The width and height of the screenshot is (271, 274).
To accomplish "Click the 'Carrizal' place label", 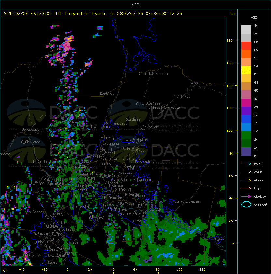I will pos(97,218).
